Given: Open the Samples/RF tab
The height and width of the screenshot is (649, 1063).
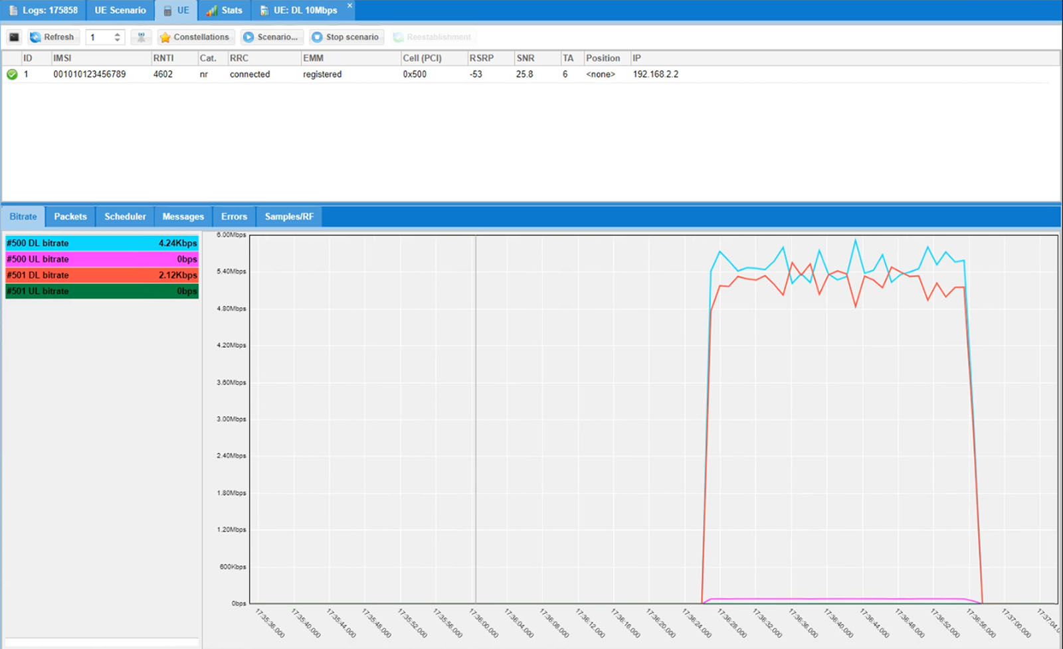Looking at the screenshot, I should click(289, 216).
